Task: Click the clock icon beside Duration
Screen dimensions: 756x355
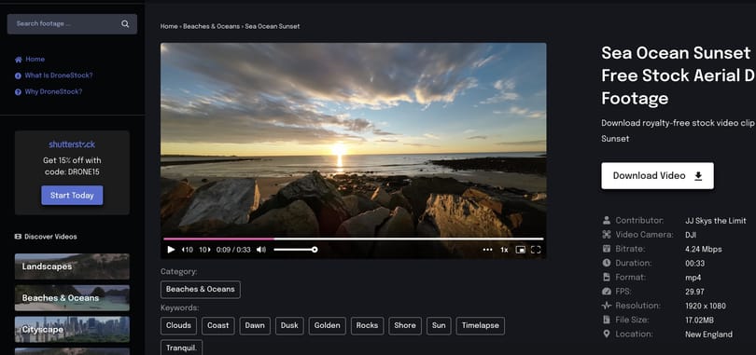Action: point(607,263)
